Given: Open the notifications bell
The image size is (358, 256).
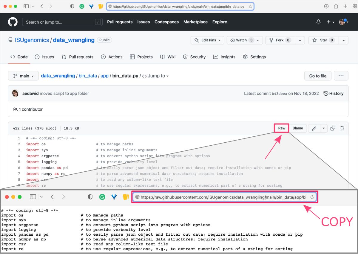Looking at the screenshot, I should click(318, 22).
